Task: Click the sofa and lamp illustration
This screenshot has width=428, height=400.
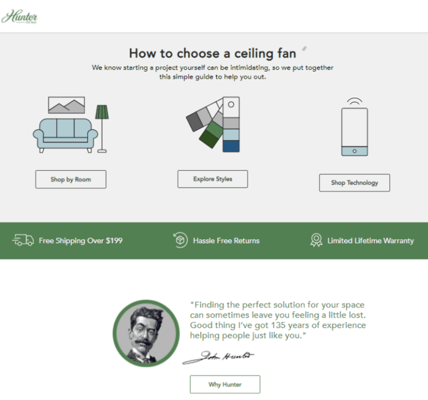Action: [70, 125]
